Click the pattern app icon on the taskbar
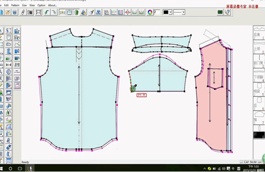 coord(30,168)
